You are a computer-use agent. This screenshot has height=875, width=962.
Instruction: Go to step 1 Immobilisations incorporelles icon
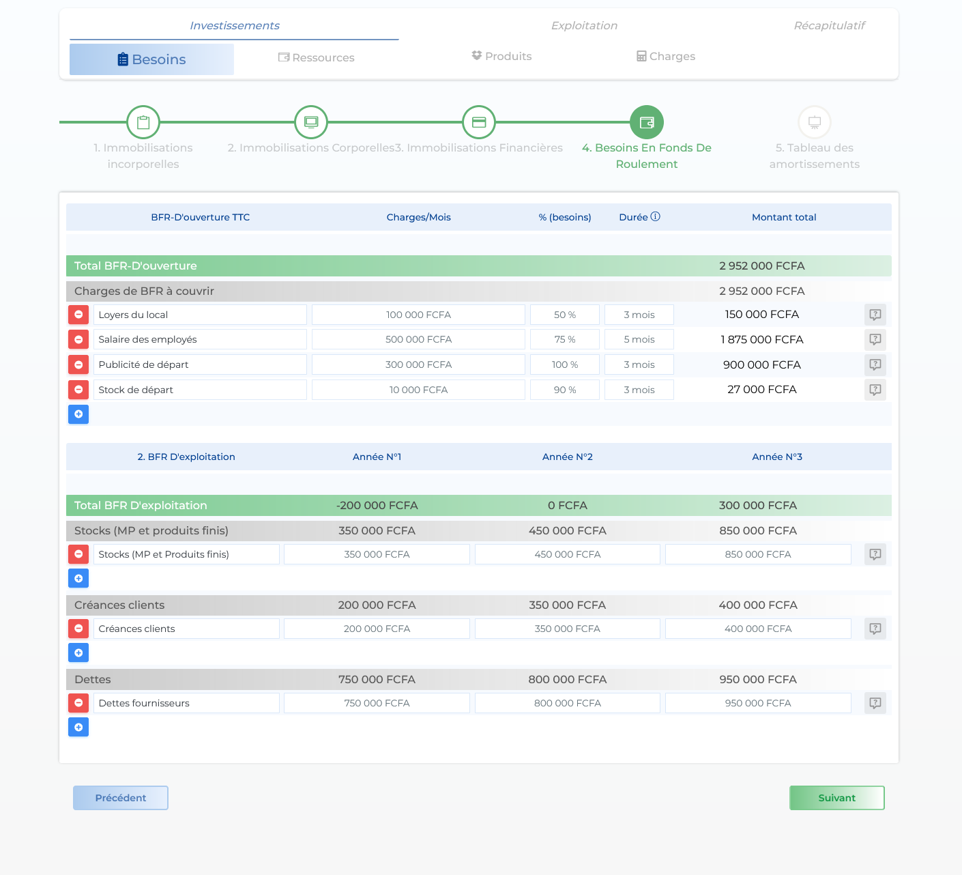coord(143,122)
